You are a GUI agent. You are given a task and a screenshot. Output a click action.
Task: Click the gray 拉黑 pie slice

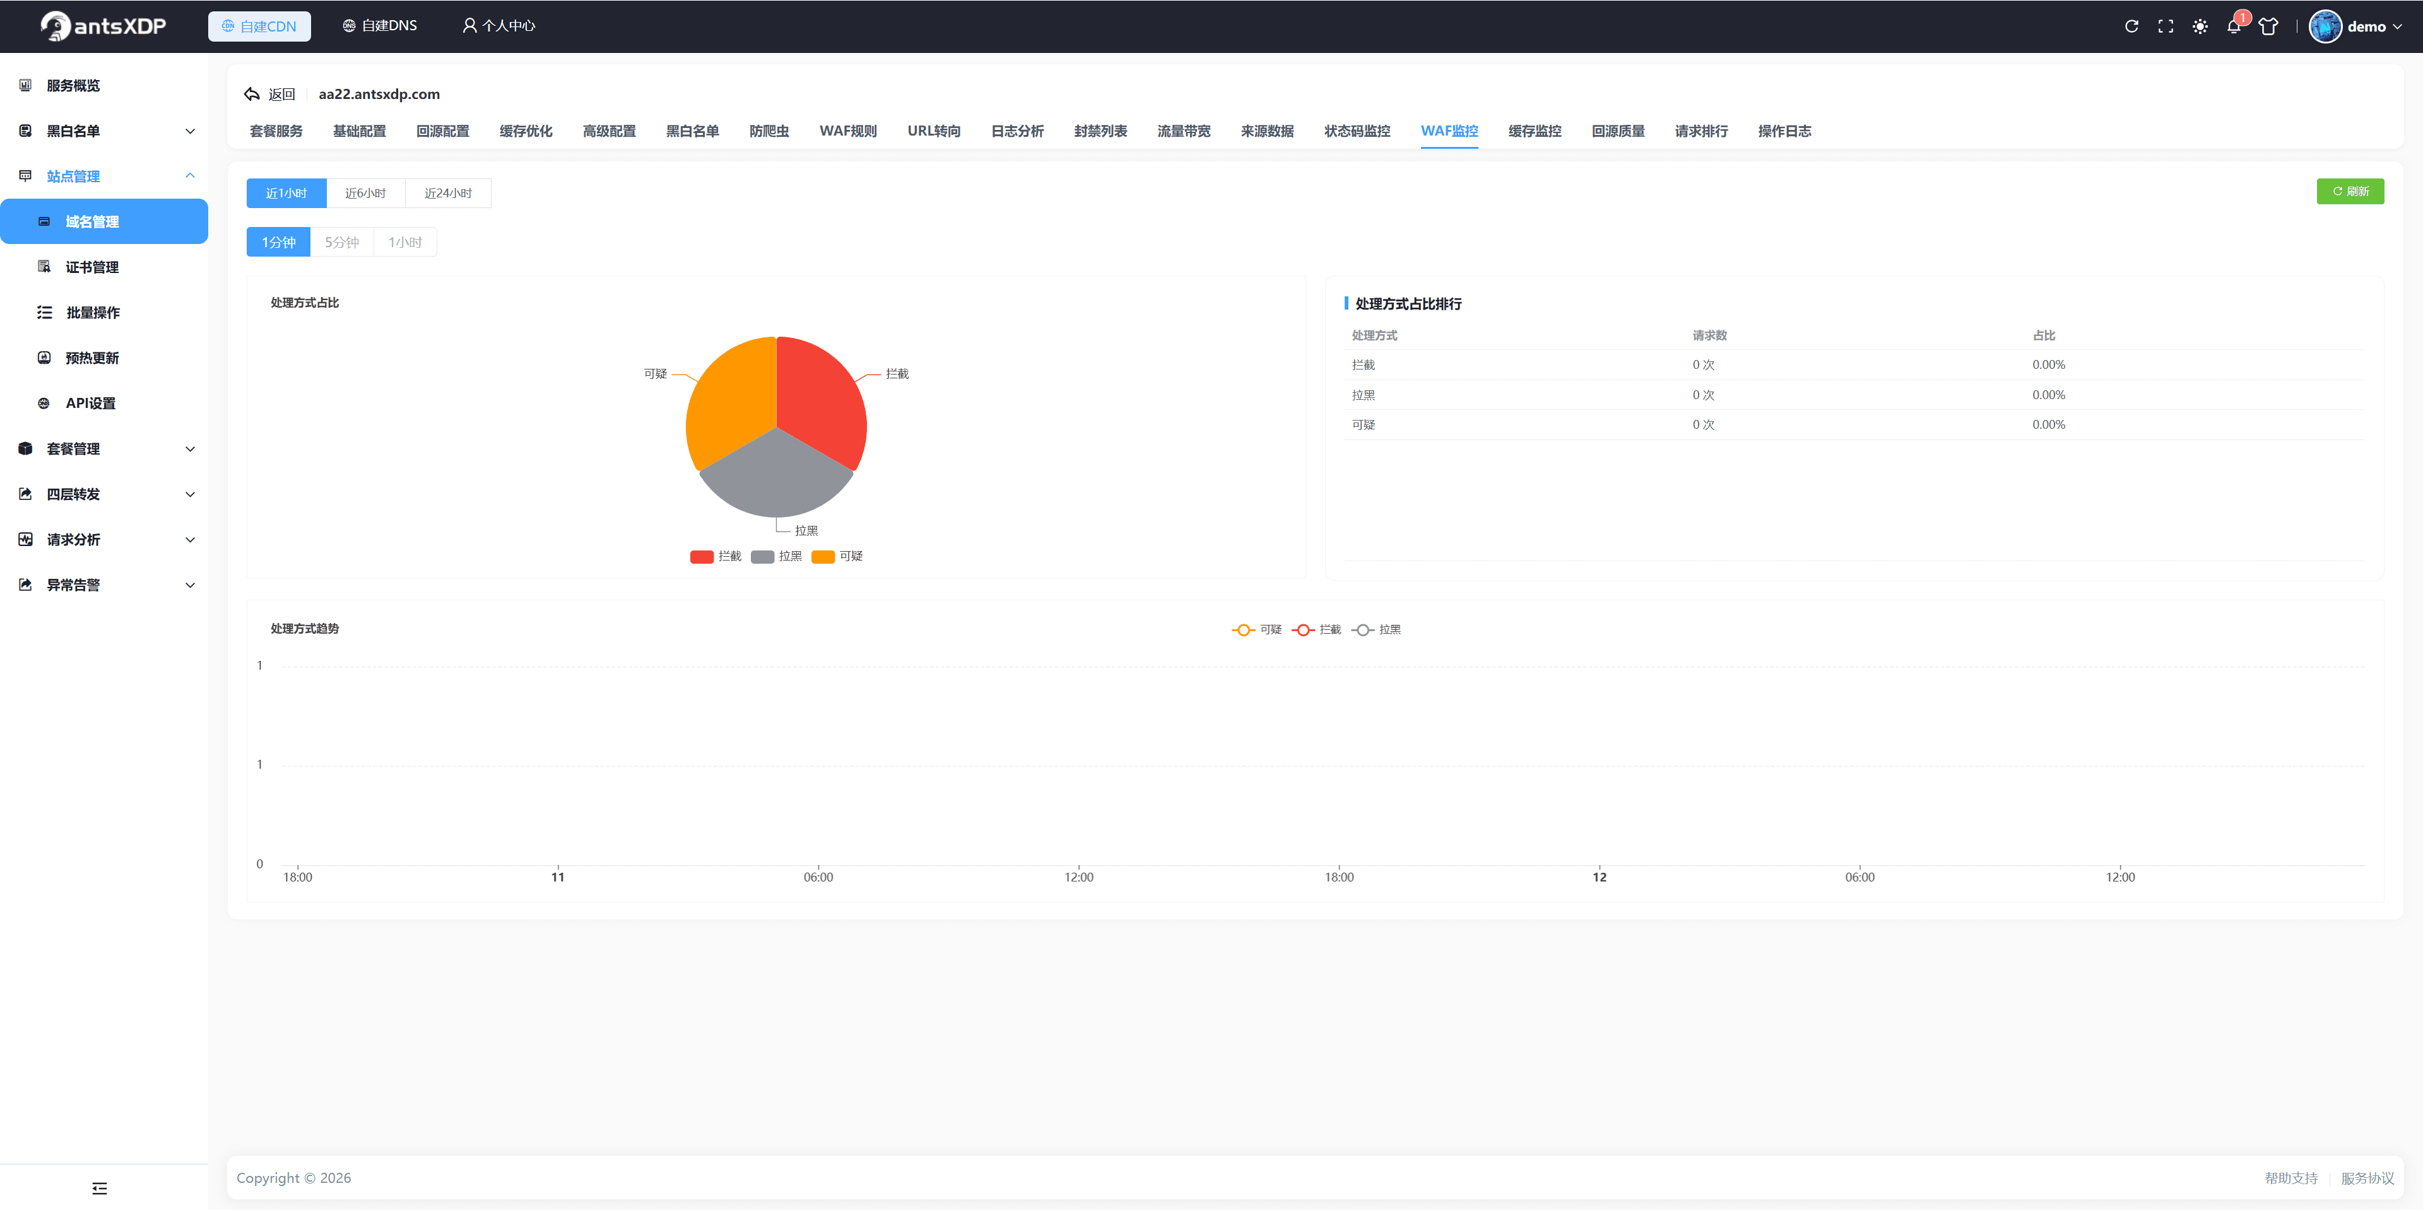[776, 477]
